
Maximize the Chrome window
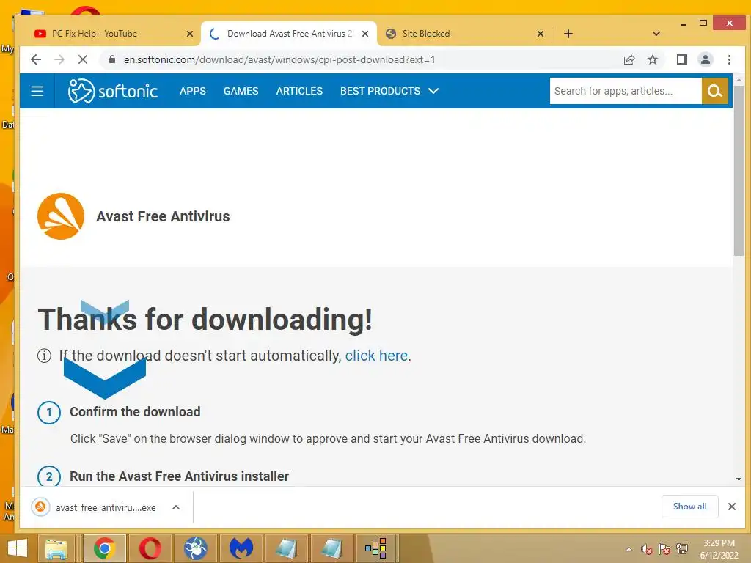(703, 23)
